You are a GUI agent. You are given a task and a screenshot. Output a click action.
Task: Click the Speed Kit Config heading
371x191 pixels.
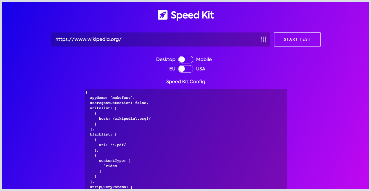[186, 82]
